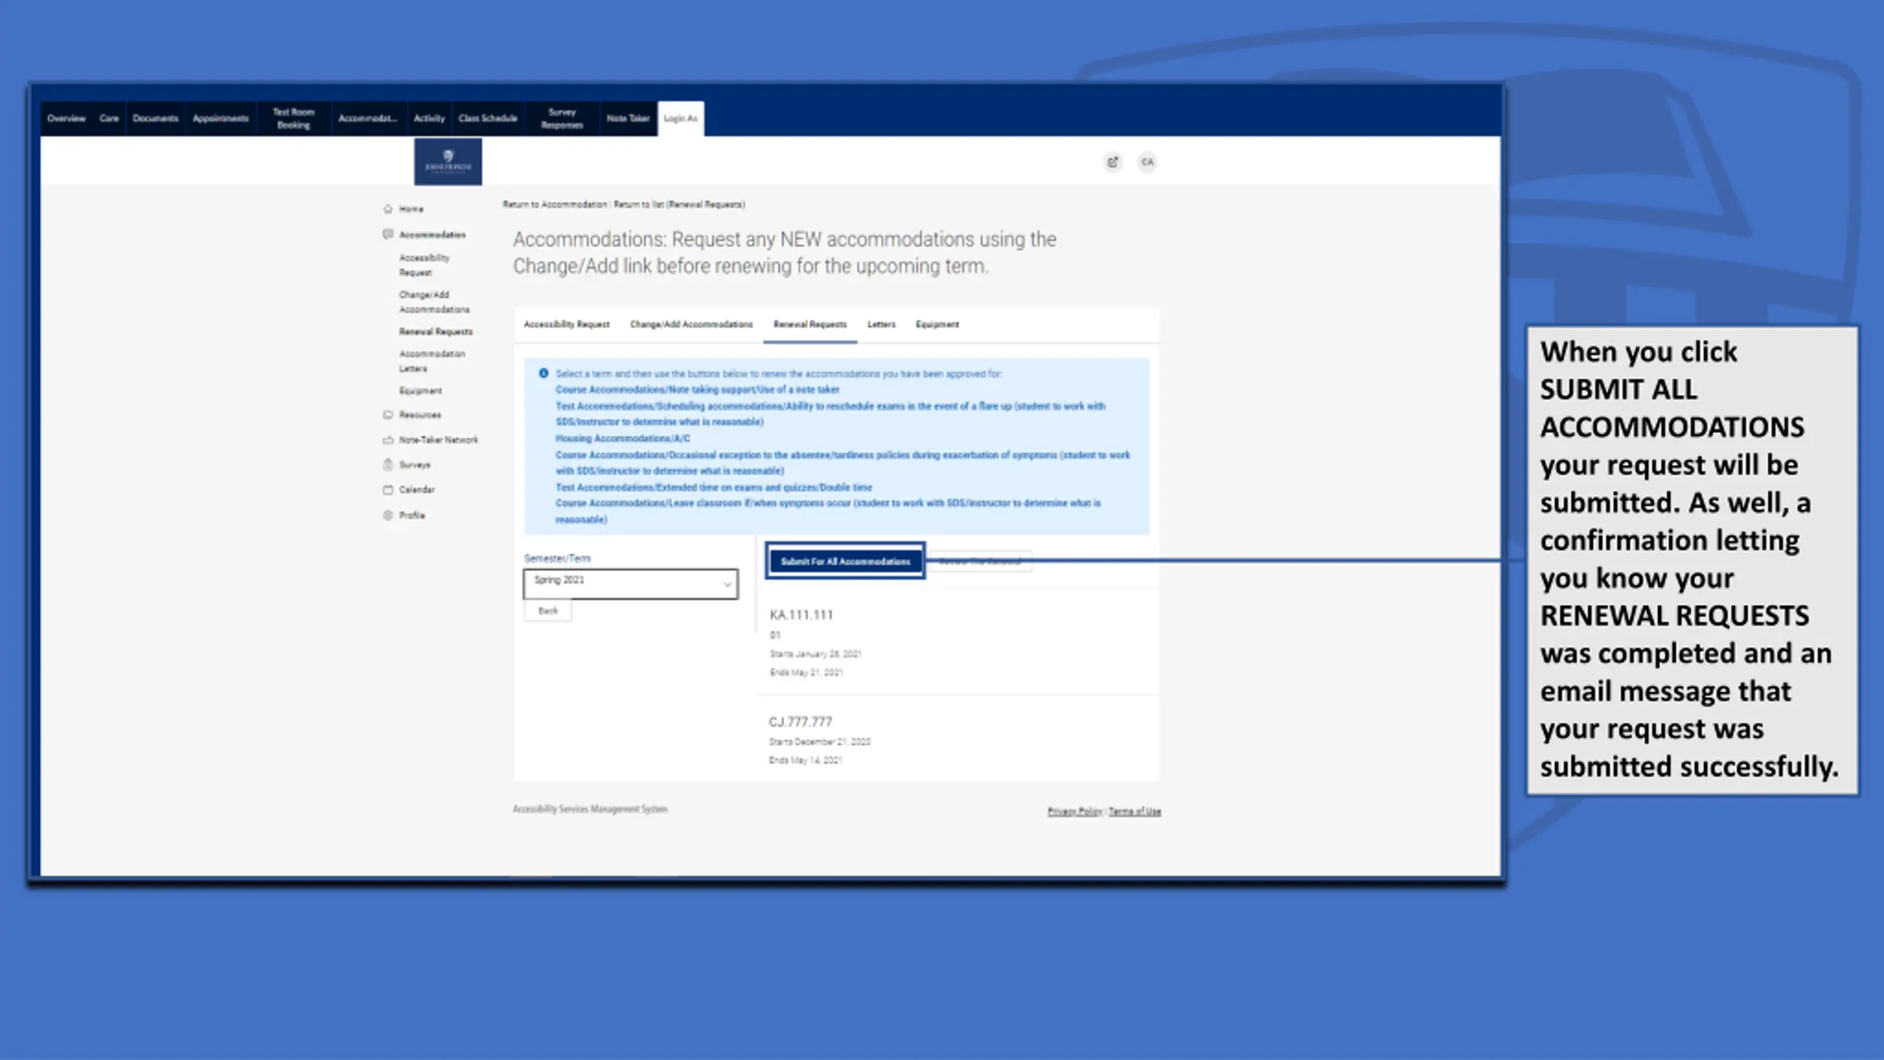This screenshot has width=1884, height=1060.
Task: Click the KA.111.111 course entry
Action: pyautogui.click(x=801, y=615)
